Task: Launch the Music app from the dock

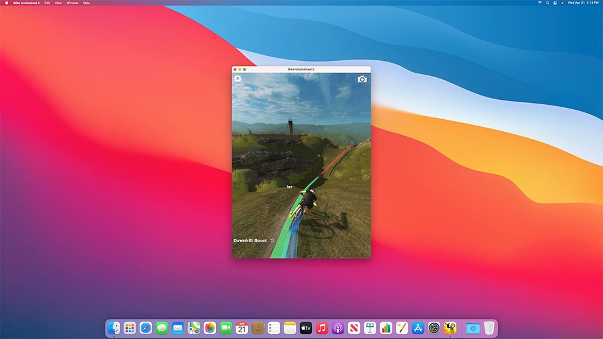Action: click(322, 328)
